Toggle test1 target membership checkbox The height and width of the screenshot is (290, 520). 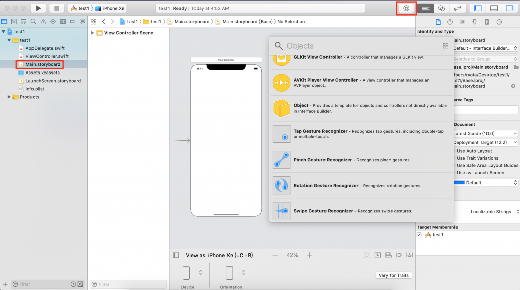[419, 235]
